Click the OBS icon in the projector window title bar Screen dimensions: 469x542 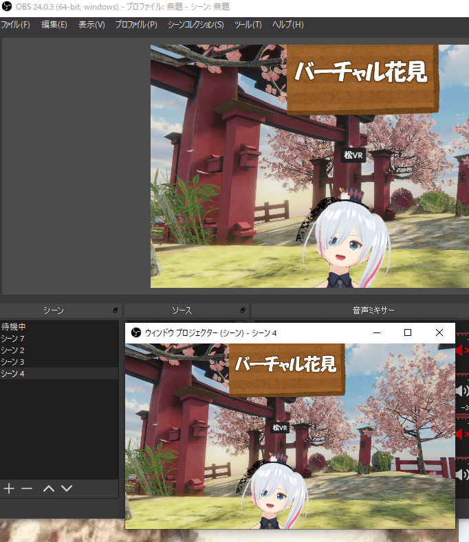click(x=136, y=332)
